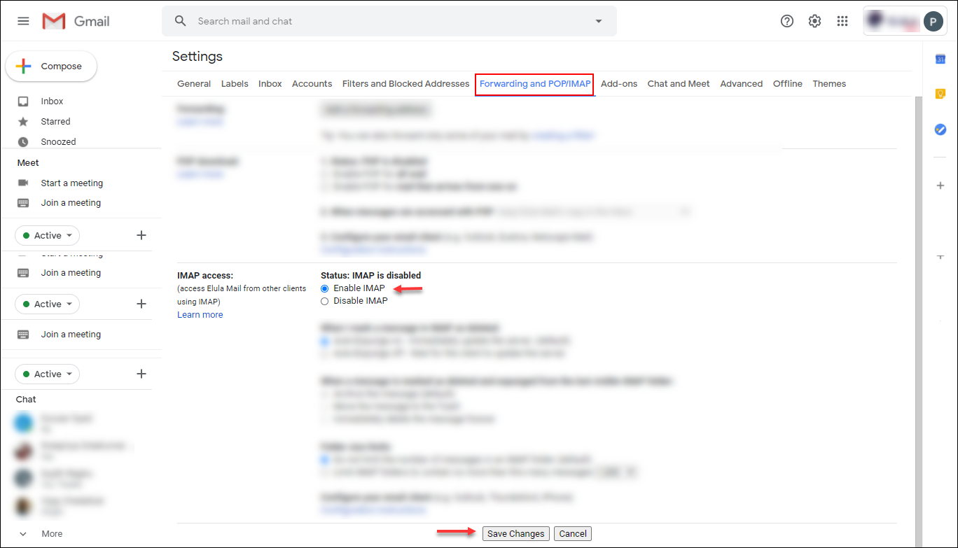
Task: Open the Snoozed folder
Action: tap(58, 142)
